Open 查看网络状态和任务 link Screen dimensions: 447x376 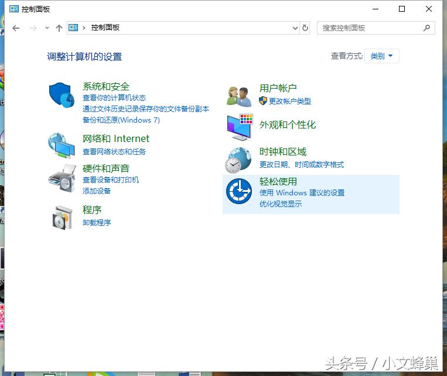[114, 151]
